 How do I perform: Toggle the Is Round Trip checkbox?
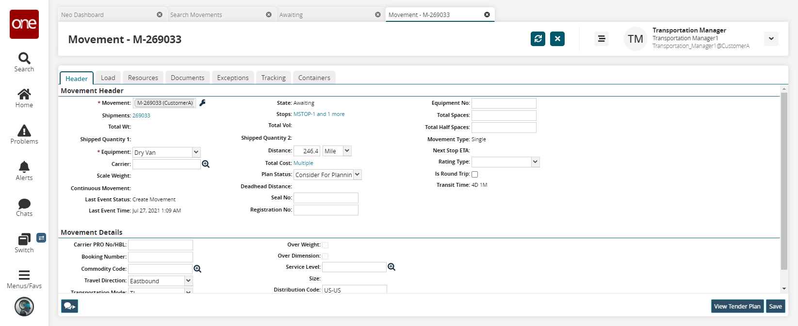[475, 174]
